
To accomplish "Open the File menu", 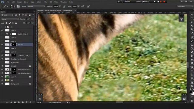I will [8, 2].
